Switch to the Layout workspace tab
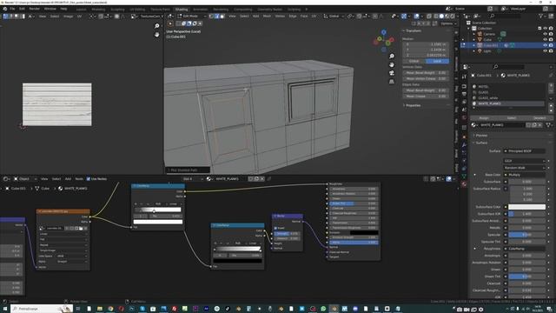The width and height of the screenshot is (556, 313). [81, 10]
